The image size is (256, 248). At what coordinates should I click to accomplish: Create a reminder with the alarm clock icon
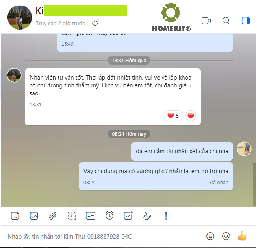pos(109,216)
